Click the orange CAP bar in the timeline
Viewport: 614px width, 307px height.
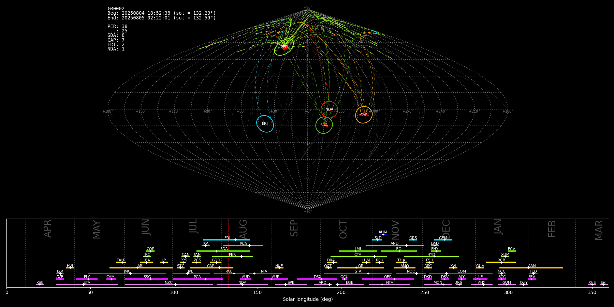click(211, 268)
